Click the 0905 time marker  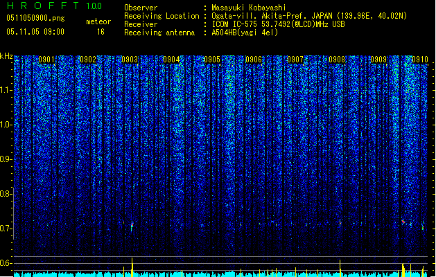pyautogui.click(x=212, y=60)
